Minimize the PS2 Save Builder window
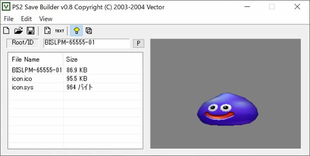 tap(247, 7)
